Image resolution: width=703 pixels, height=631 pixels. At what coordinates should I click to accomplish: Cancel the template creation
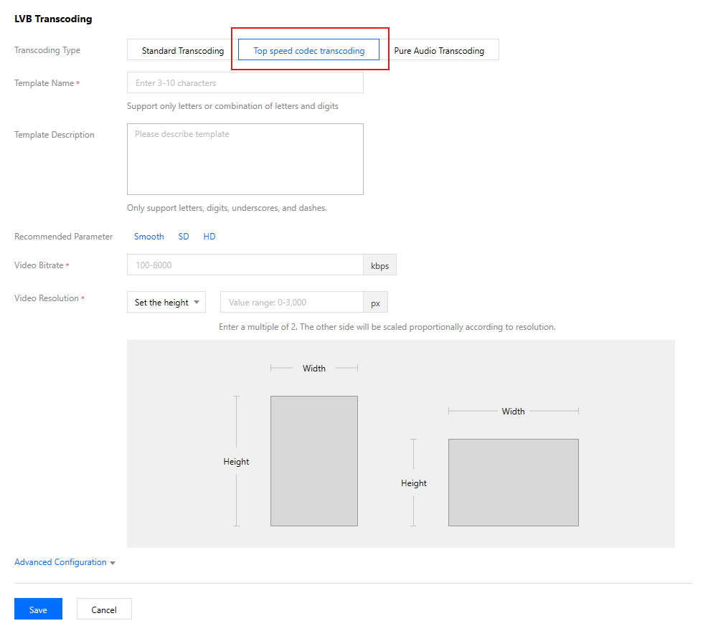tap(104, 609)
